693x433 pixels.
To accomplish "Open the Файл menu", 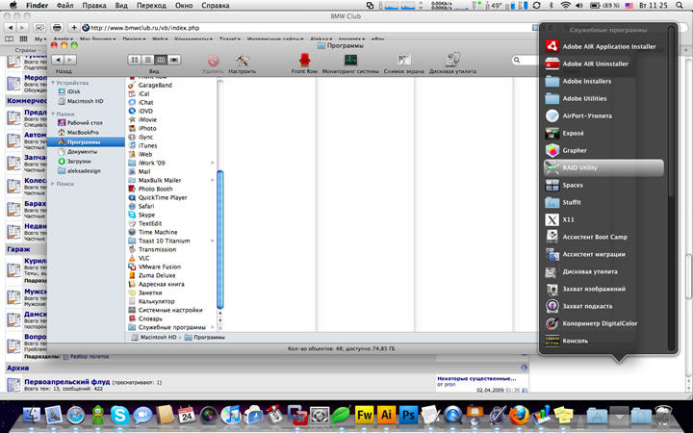I will tap(65, 6).
